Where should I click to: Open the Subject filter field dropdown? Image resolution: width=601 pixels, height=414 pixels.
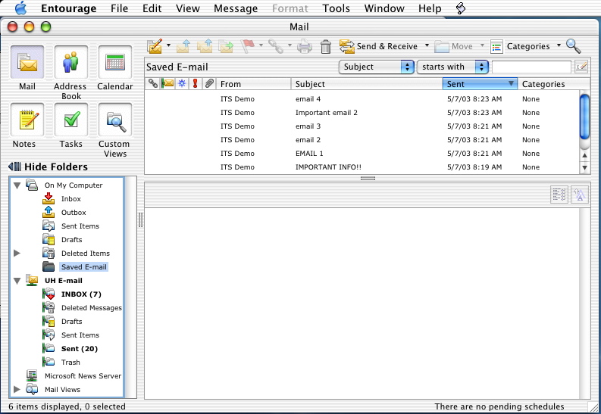[x=377, y=67]
